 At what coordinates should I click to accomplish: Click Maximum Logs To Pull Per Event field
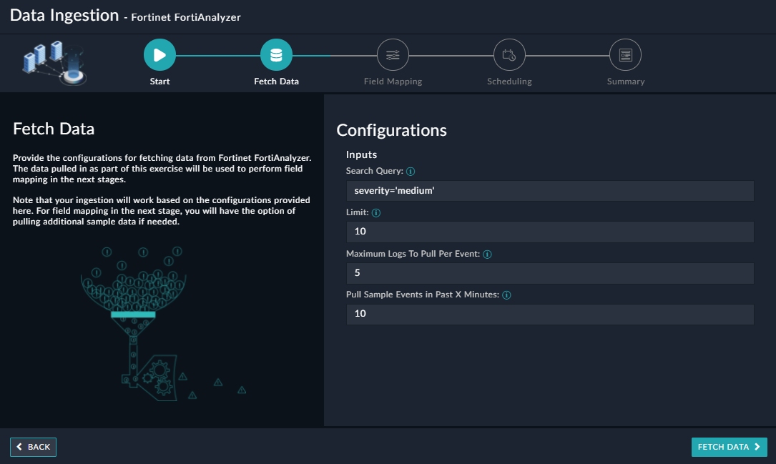tap(549, 273)
